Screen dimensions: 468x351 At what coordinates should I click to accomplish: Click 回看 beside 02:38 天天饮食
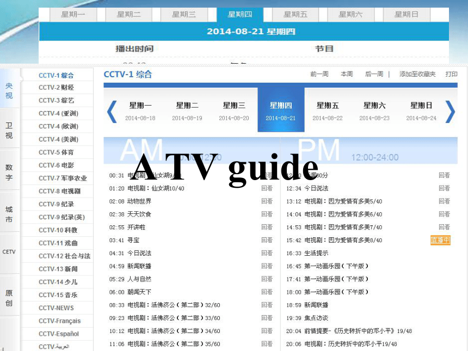tap(267, 214)
